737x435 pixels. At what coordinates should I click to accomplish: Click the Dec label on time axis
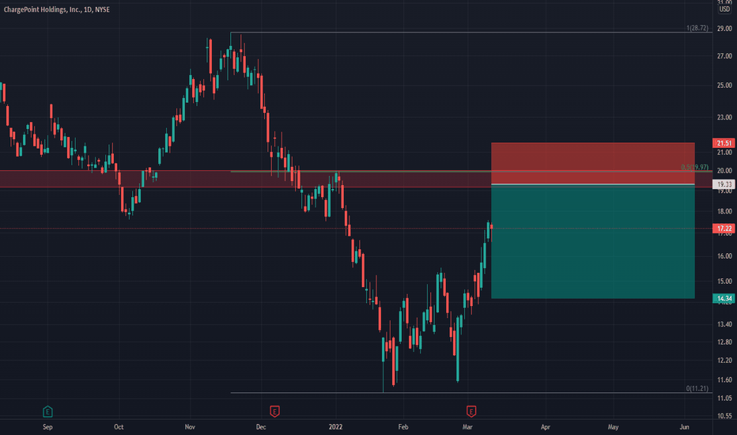[261, 427]
